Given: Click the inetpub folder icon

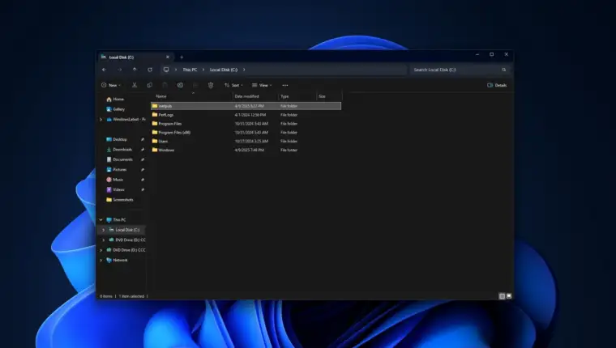Looking at the screenshot, I should pyautogui.click(x=155, y=106).
